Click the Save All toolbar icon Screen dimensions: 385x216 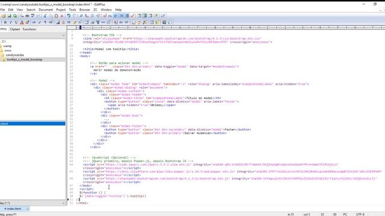(x=14, y=16)
